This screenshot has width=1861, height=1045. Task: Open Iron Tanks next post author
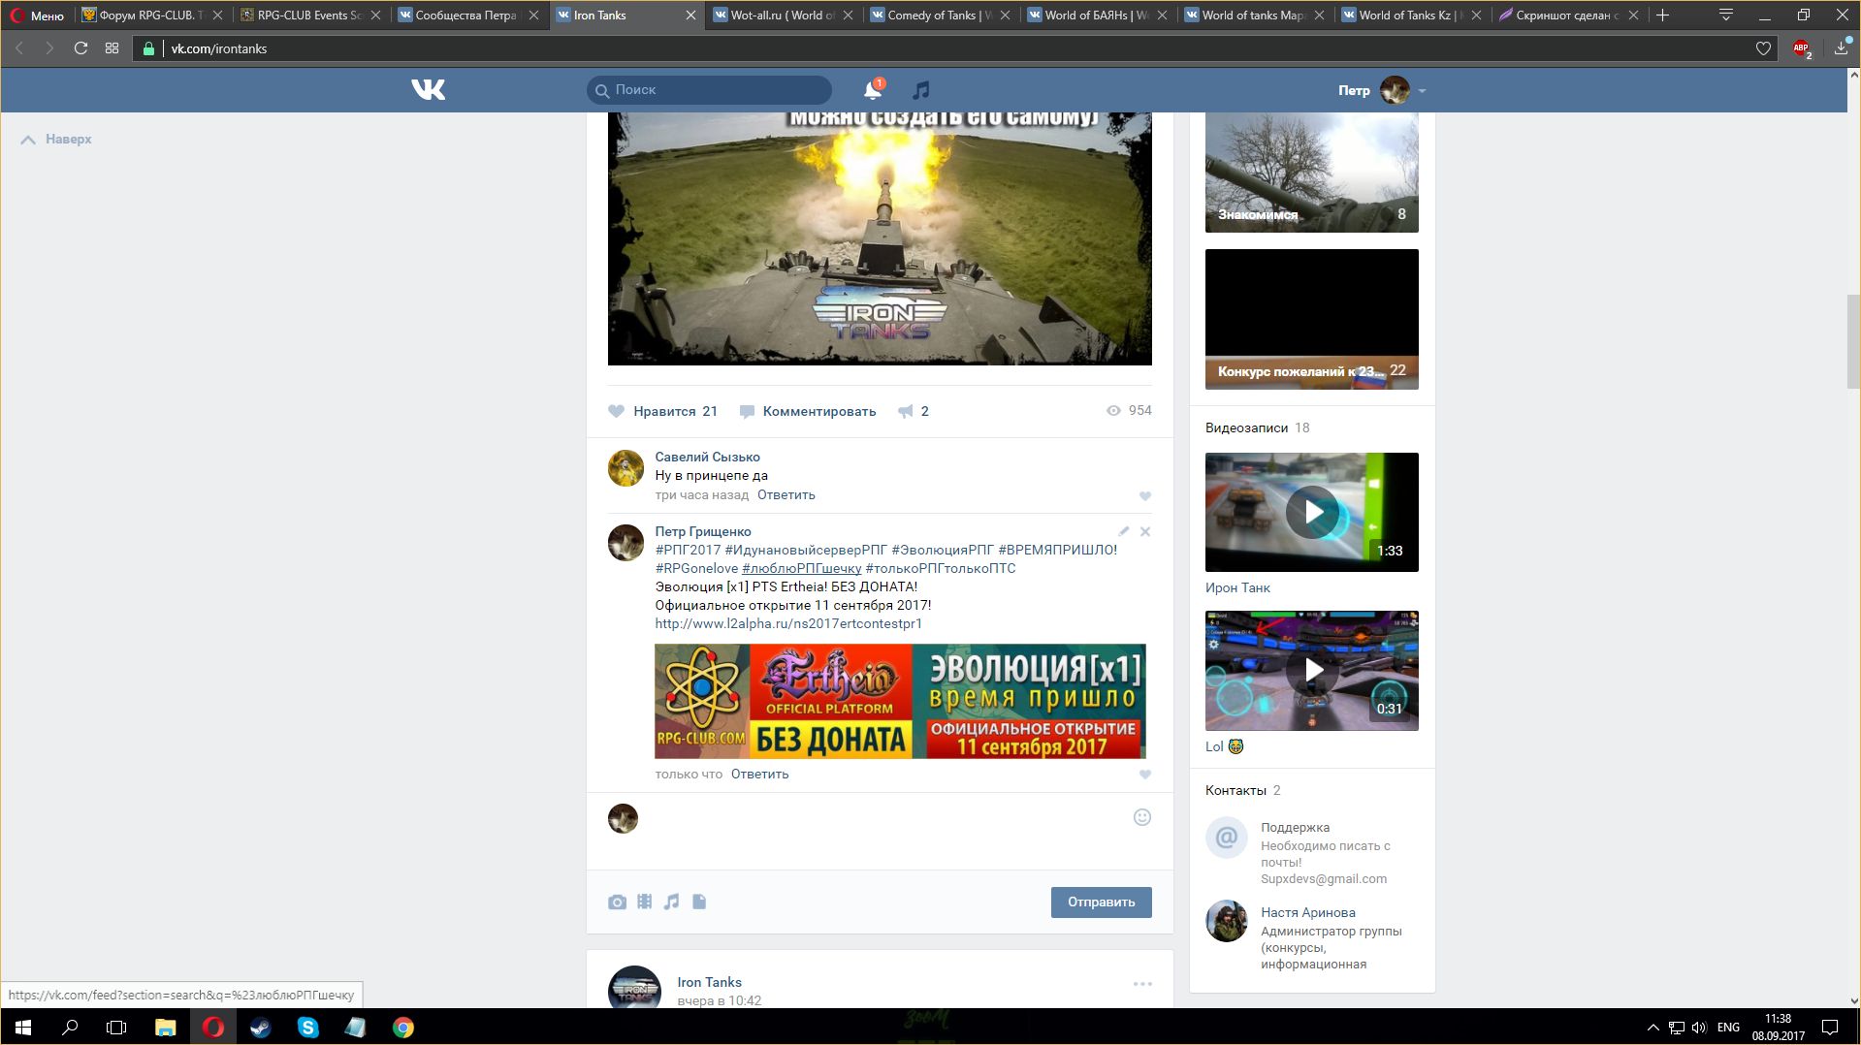709,982
